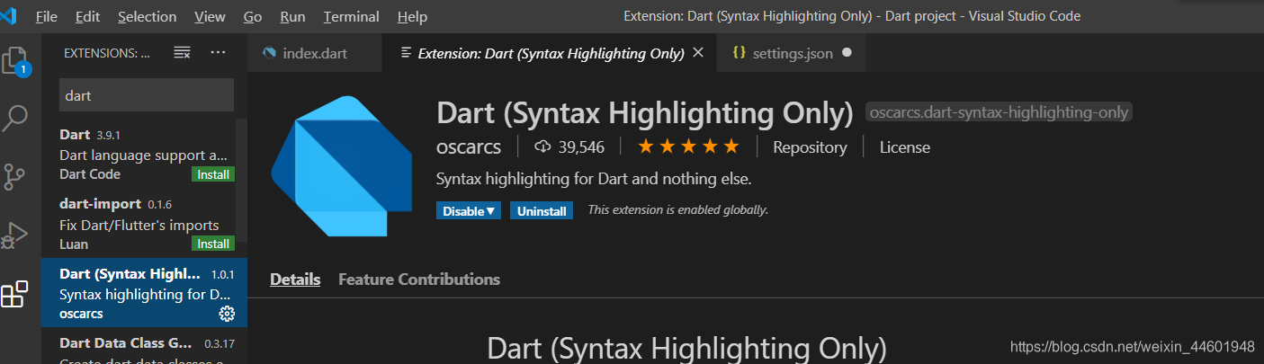Screen dimensions: 1264x364
Task: Uninstall the Dart syntax extension
Action: [542, 211]
